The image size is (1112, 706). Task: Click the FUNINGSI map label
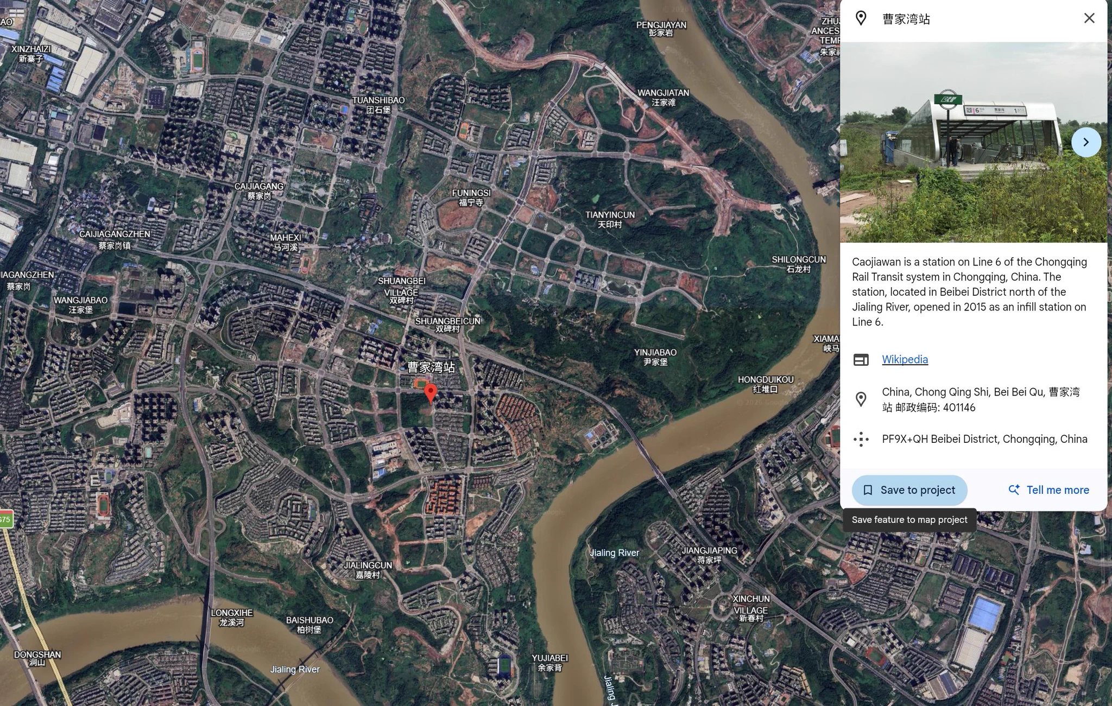click(471, 198)
